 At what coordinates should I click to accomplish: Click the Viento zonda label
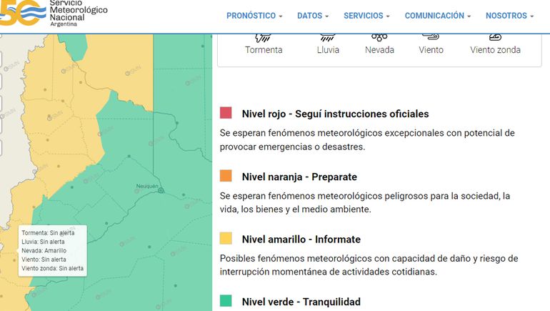495,50
